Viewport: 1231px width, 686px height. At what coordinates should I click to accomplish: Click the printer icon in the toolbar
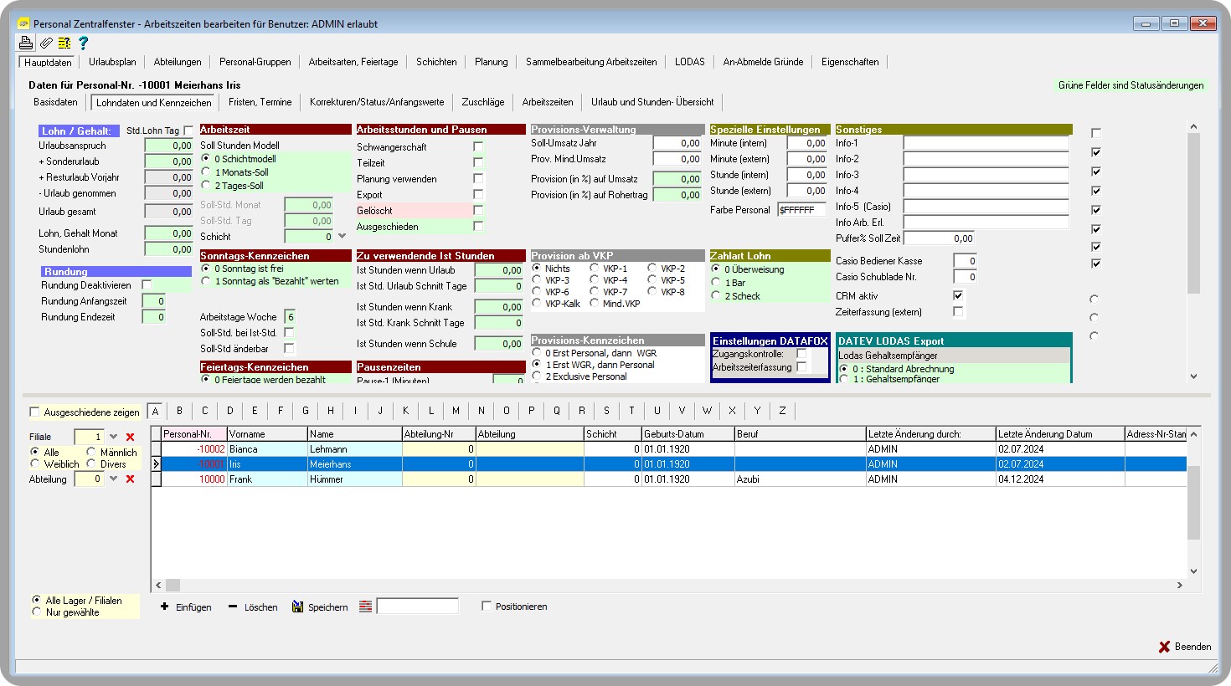25,43
